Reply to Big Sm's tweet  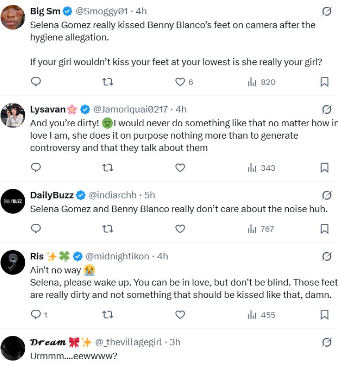36,82
